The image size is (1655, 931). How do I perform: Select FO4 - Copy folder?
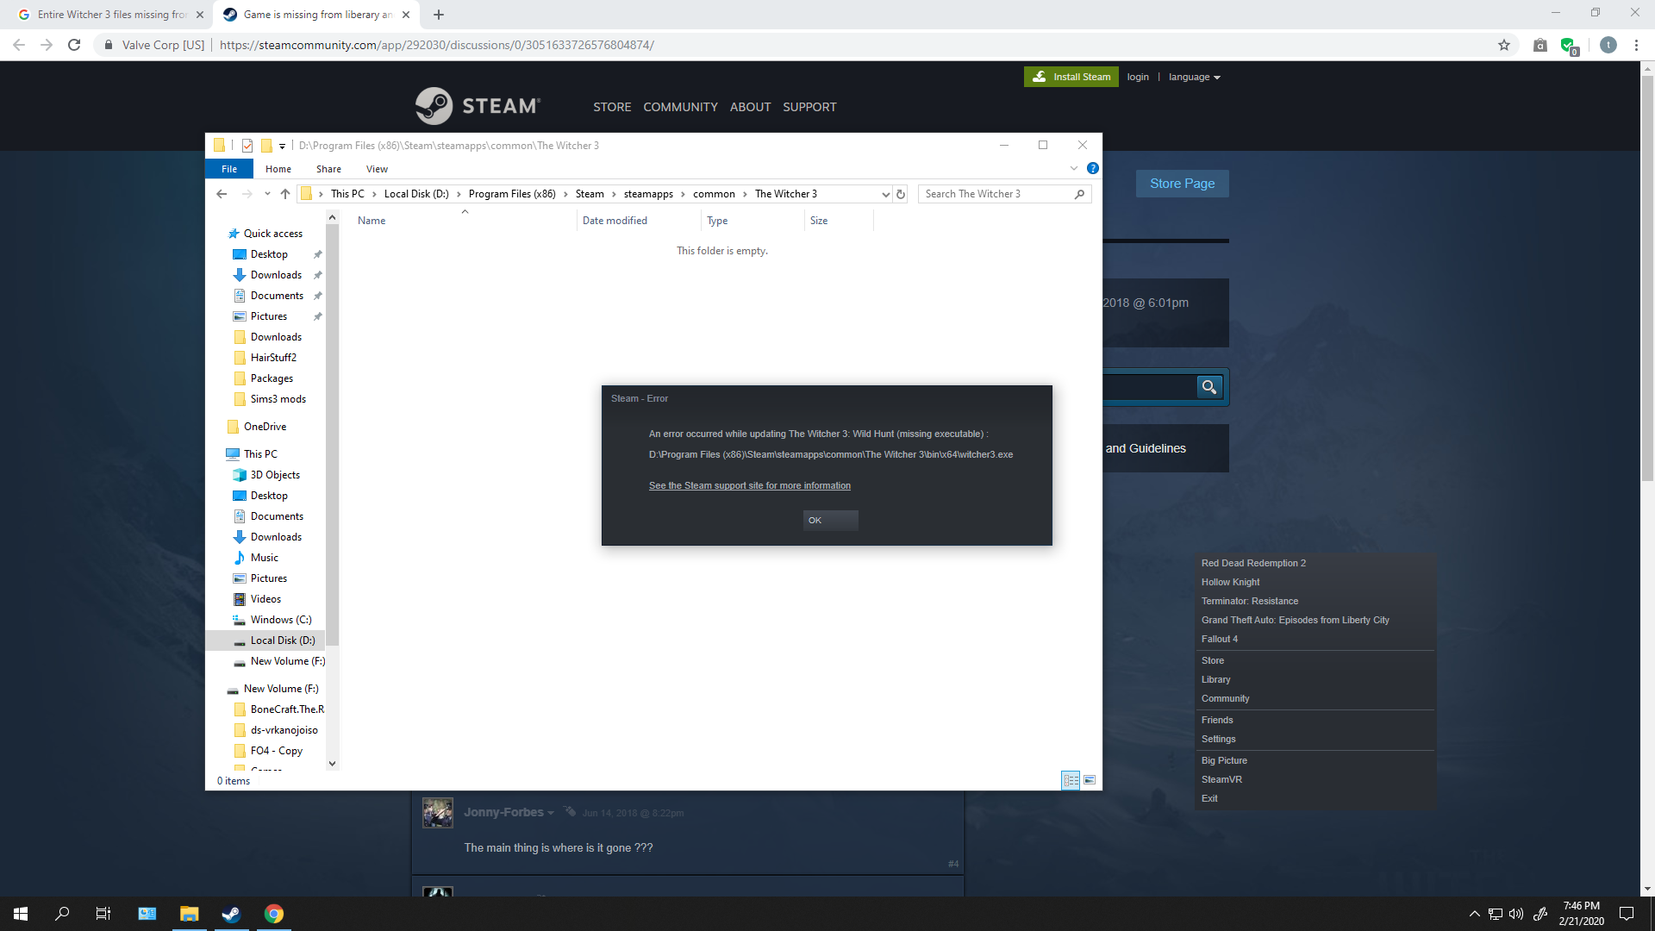tap(276, 751)
